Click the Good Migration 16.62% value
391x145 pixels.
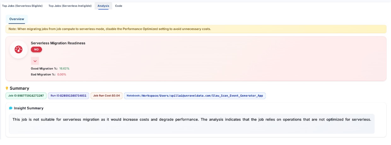(64, 68)
